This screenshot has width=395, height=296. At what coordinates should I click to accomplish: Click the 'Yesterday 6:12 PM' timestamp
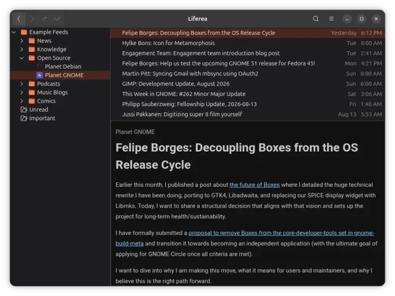(356, 33)
